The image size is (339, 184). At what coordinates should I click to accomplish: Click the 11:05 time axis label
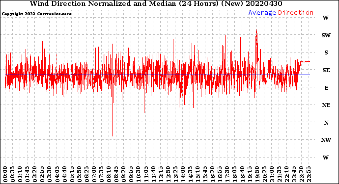click(146, 174)
